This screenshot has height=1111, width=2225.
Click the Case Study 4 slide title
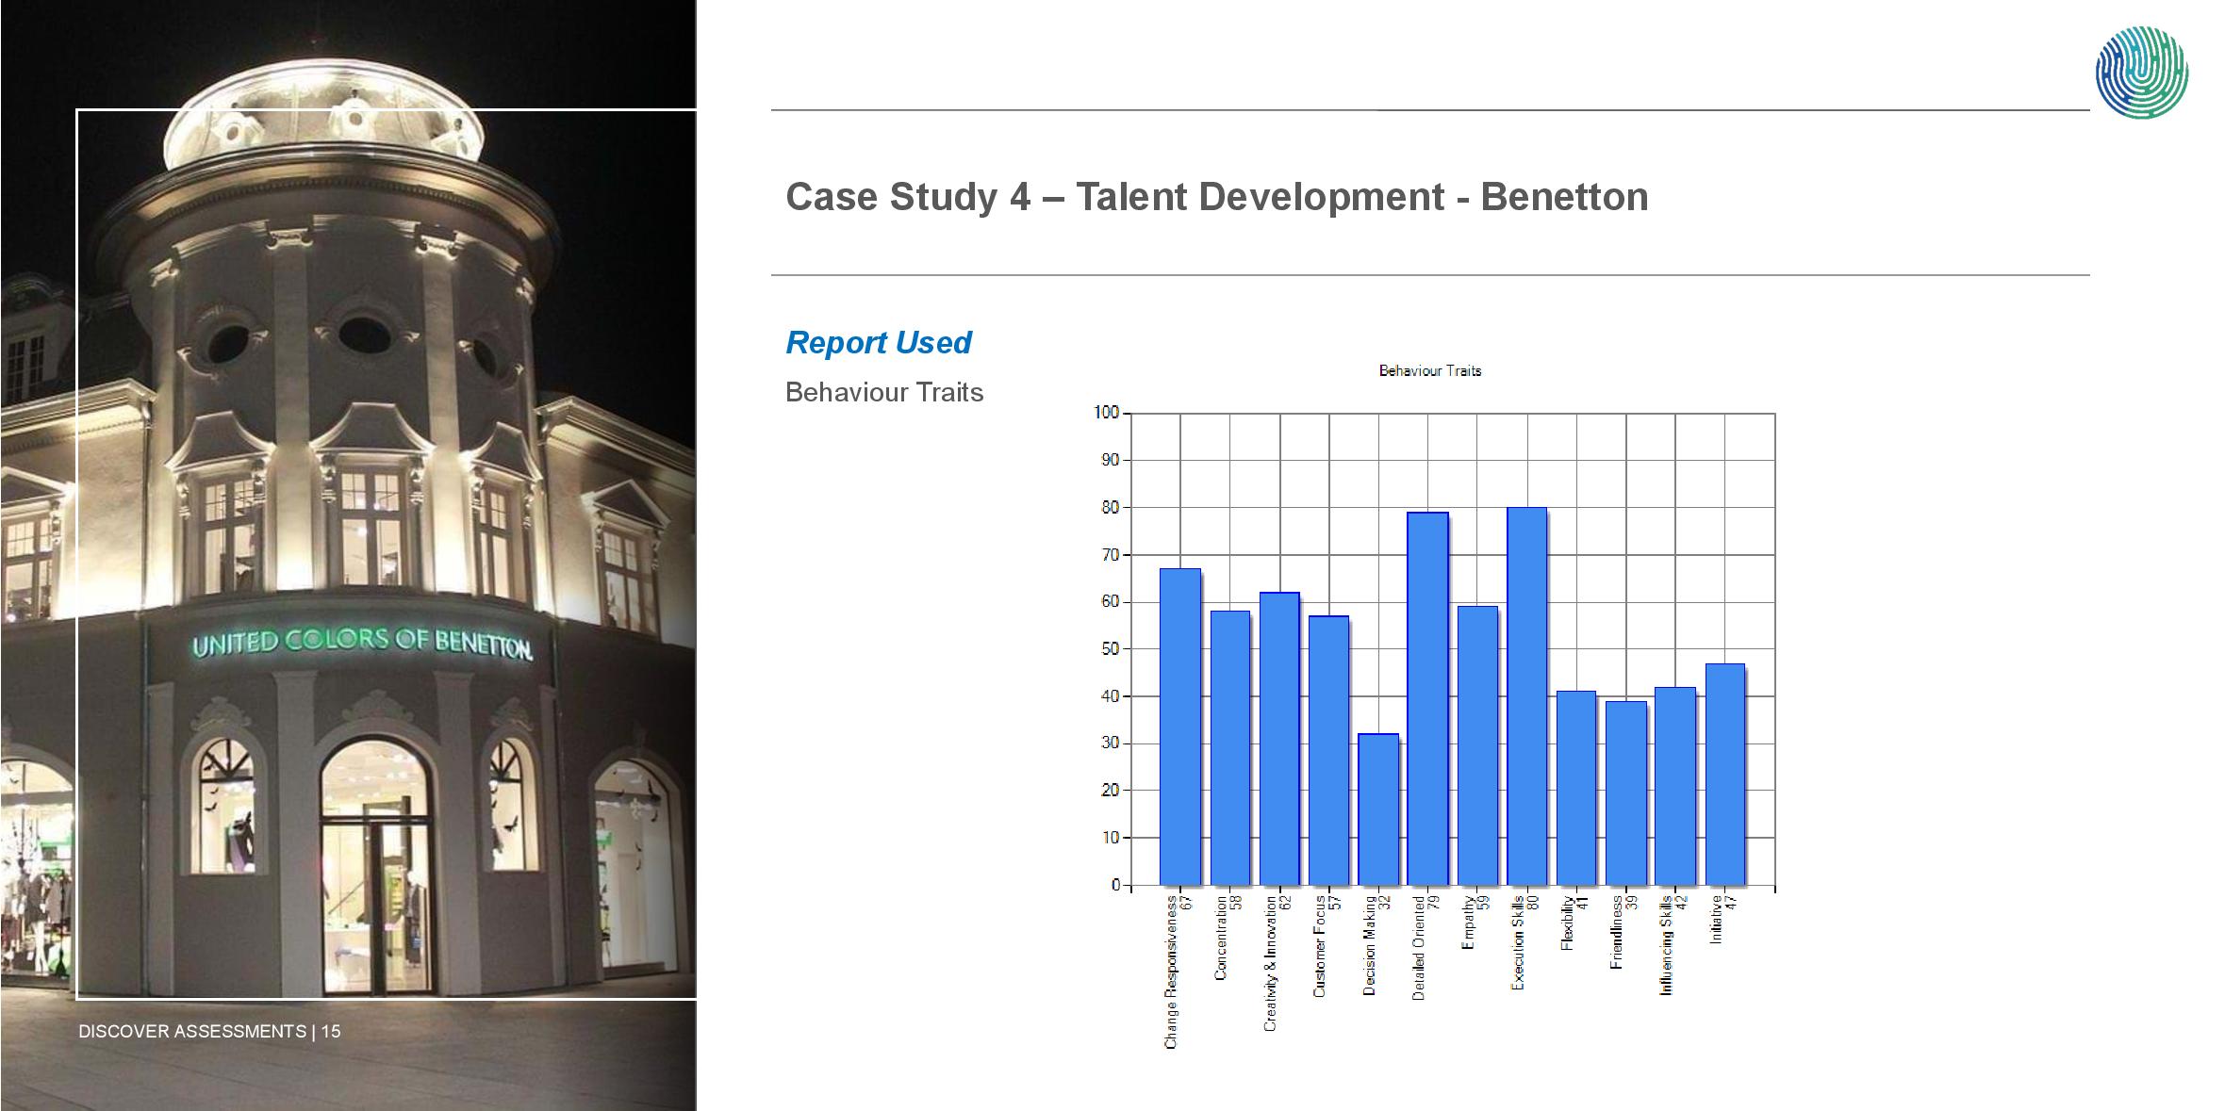[1216, 197]
